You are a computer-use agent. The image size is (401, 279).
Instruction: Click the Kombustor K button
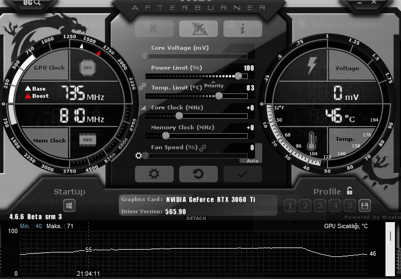pyautogui.click(x=154, y=29)
